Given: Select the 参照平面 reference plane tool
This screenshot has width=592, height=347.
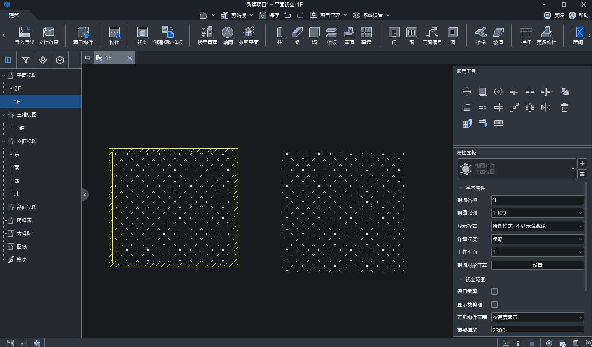Looking at the screenshot, I should coord(249,35).
